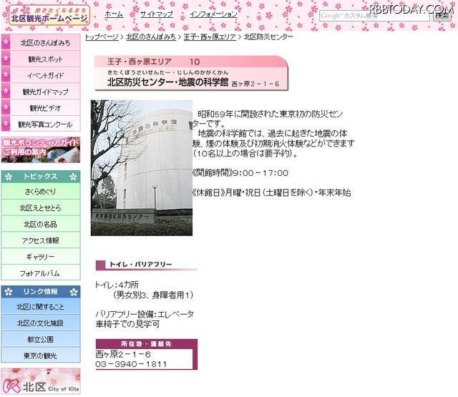Click the 都立公園 link under リンク情報
458x397 pixels.
pos(41,340)
